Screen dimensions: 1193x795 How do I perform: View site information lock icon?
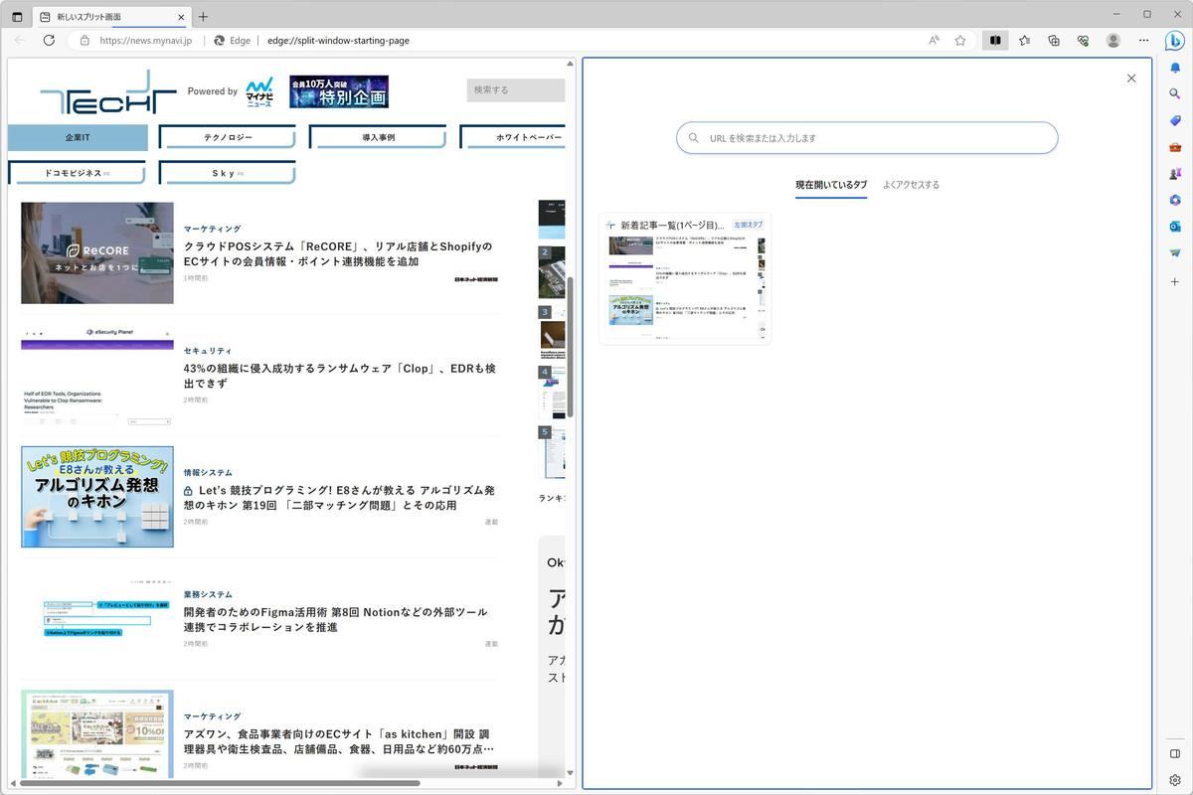point(85,41)
